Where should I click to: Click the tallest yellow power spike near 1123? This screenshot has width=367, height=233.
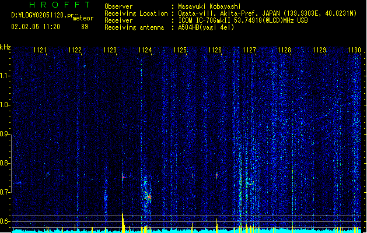[x=123, y=223]
